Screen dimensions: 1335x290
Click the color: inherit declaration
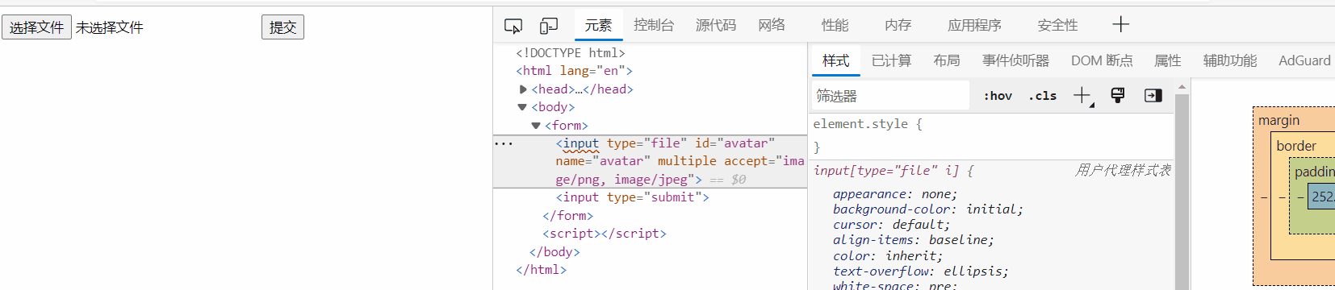tap(888, 255)
